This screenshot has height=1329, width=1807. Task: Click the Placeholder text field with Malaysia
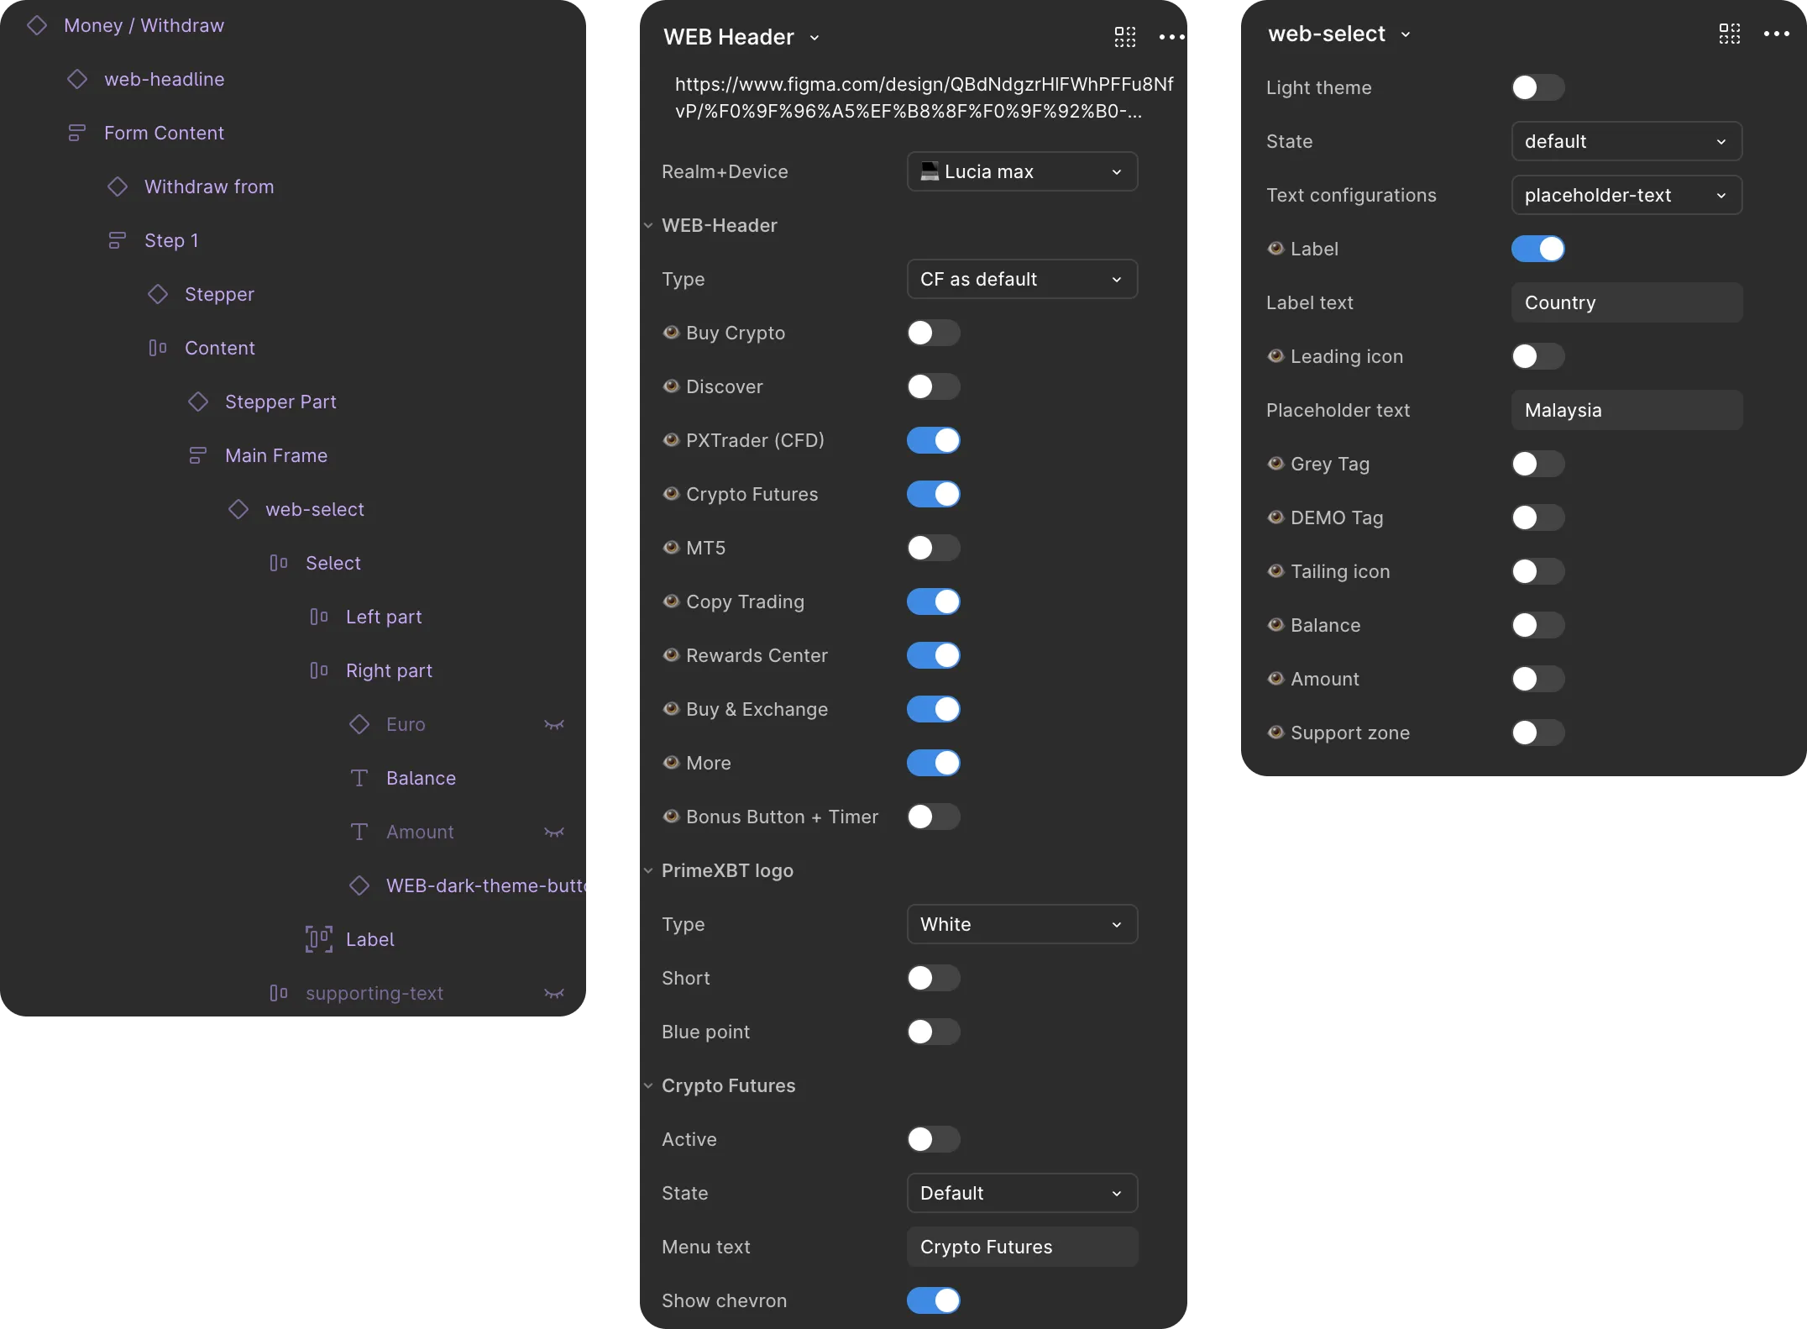click(1626, 410)
